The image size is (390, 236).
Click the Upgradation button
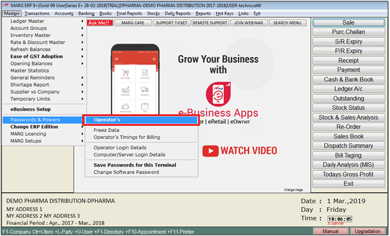tap(368, 231)
